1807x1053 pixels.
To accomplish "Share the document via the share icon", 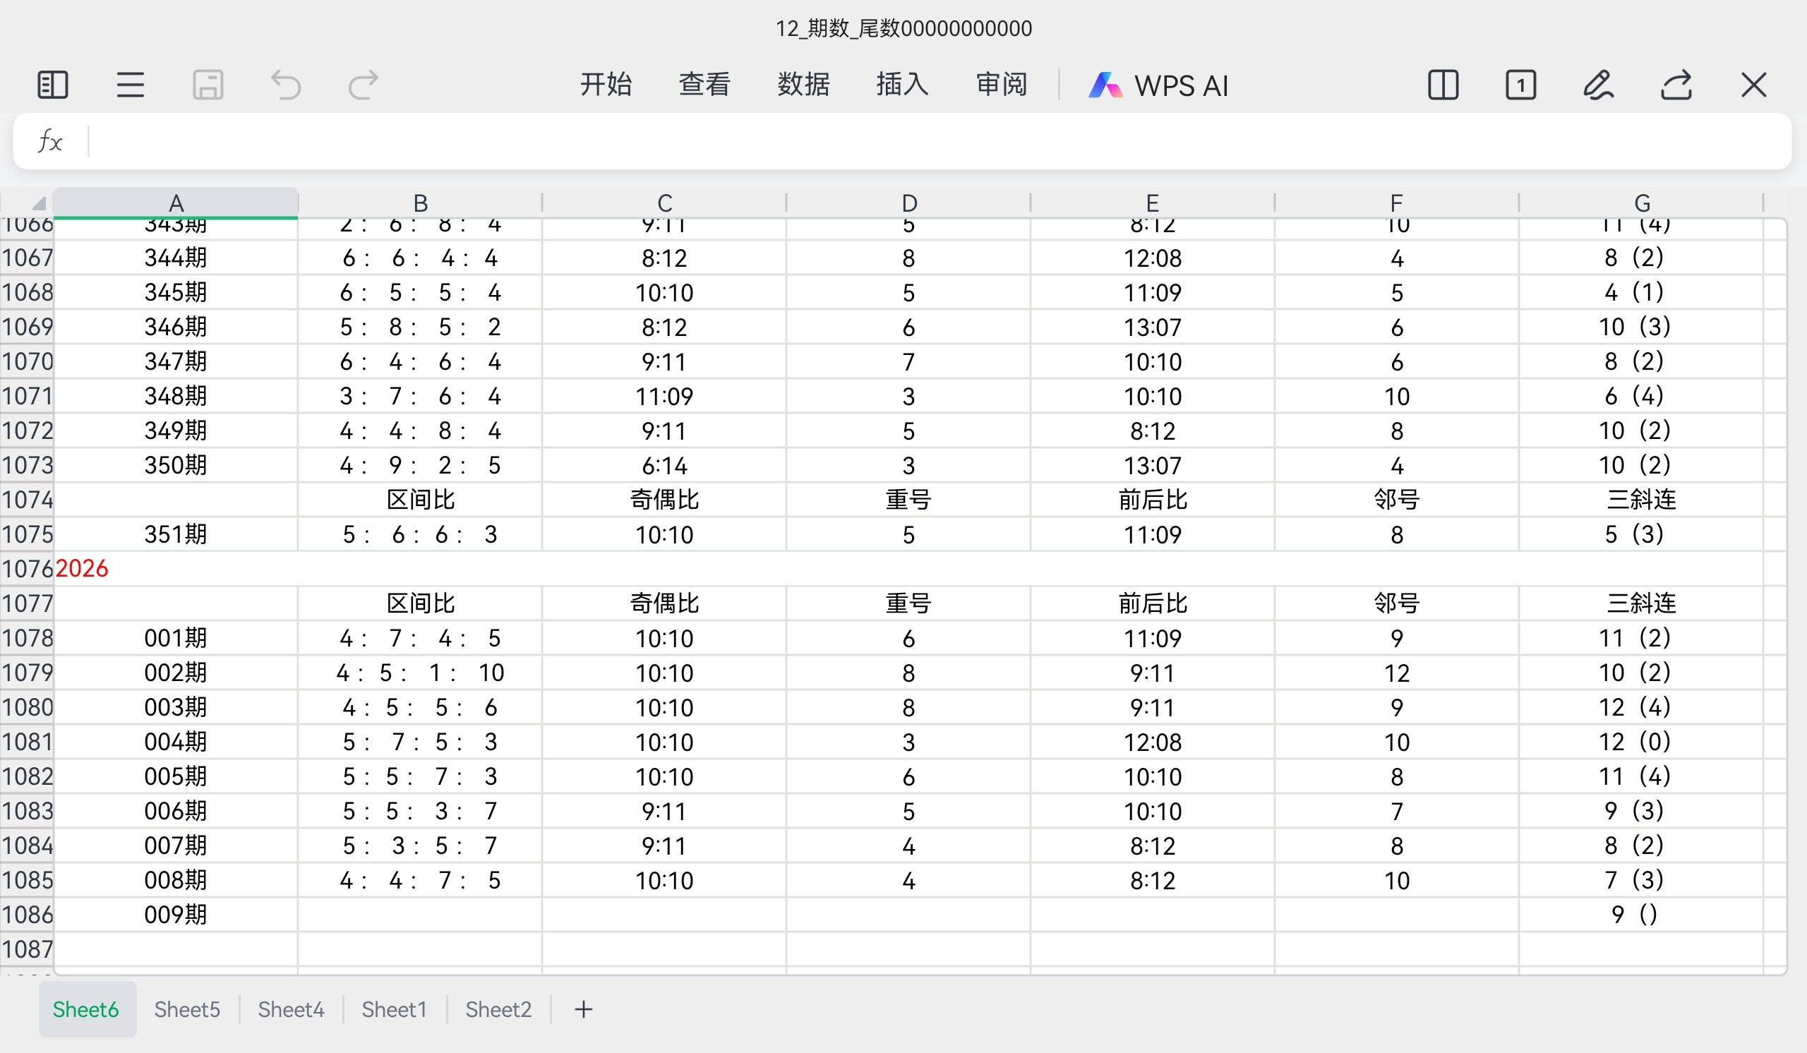I will (x=1676, y=85).
